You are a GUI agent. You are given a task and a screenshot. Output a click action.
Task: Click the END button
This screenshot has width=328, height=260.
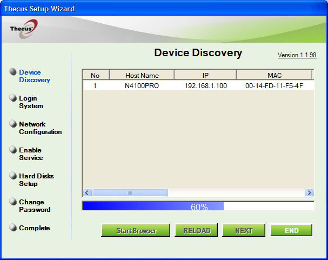click(x=291, y=230)
